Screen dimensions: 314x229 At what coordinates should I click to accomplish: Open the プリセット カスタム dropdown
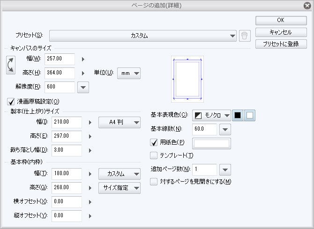143,36
